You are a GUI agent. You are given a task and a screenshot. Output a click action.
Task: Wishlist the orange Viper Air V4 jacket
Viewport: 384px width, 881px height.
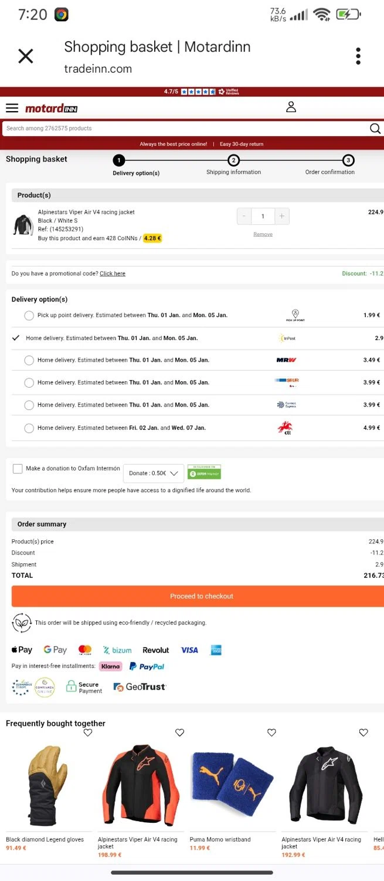click(x=180, y=732)
